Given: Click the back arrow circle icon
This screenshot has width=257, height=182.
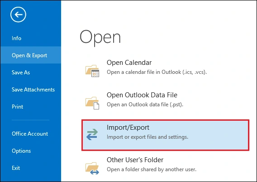Looking at the screenshot, I should click(18, 14).
